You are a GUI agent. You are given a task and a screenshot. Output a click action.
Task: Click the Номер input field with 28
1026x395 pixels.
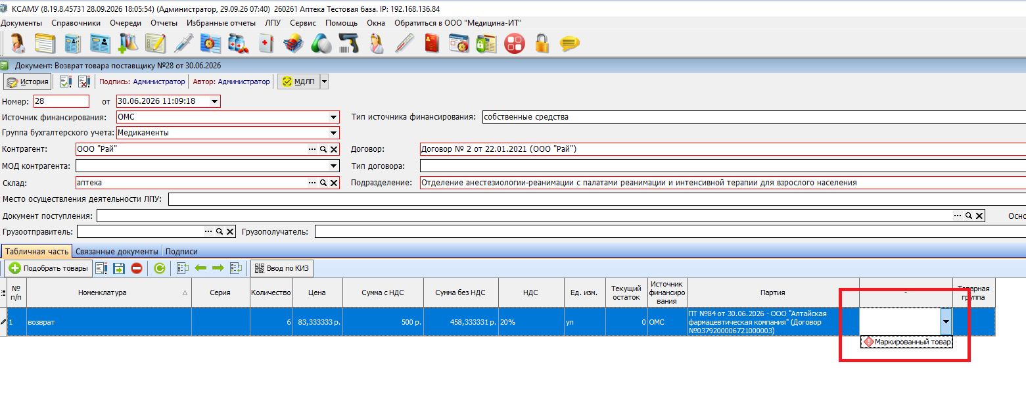click(61, 101)
